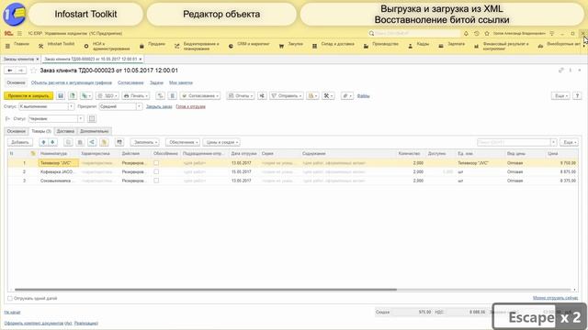The width and height of the screenshot is (588, 330).
Task: Click the post document icon next to save
Action: click(73, 95)
